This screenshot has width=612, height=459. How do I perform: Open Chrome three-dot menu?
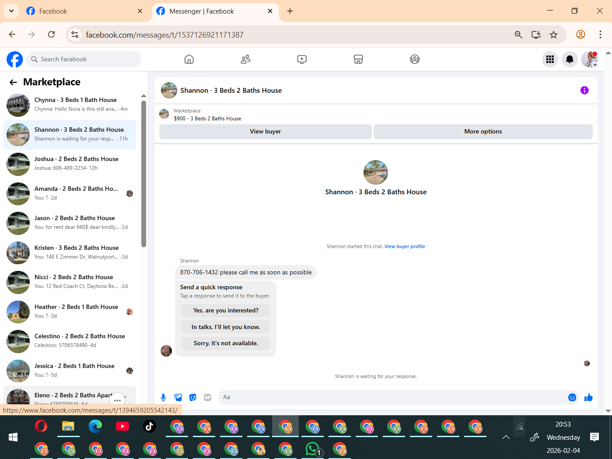(600, 35)
